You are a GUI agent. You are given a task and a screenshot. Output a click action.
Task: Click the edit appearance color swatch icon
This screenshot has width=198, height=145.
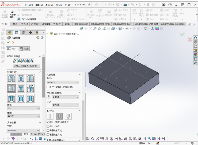[157, 29]
